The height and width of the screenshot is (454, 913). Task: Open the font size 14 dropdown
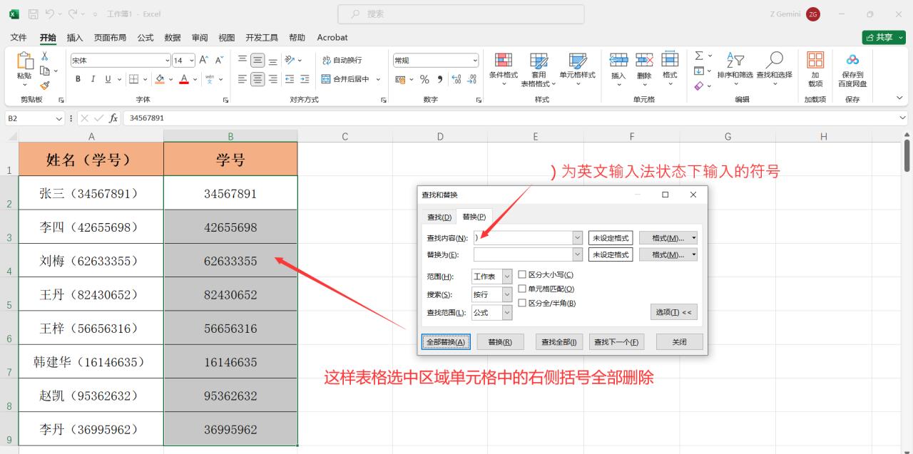click(192, 61)
